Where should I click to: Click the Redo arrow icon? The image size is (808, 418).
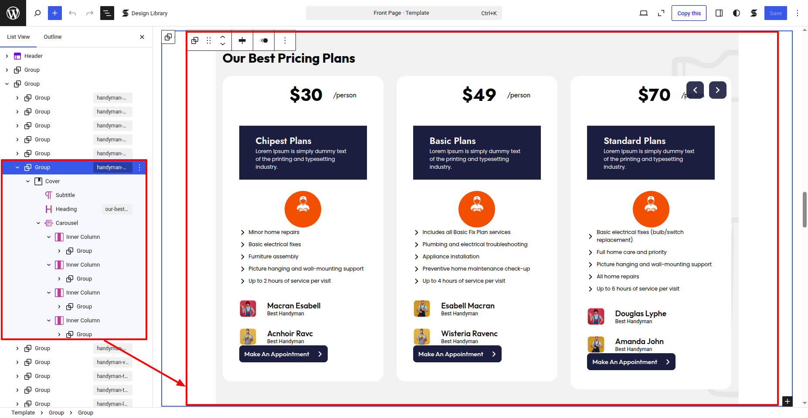point(90,13)
